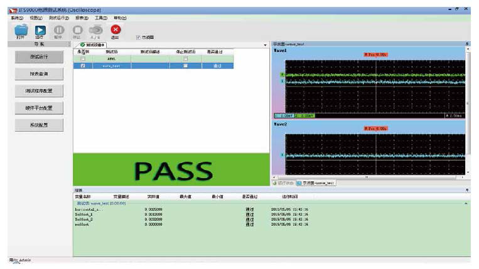Check the ATVL row test checkbox
Screen dimensions: 479x269
coord(83,58)
